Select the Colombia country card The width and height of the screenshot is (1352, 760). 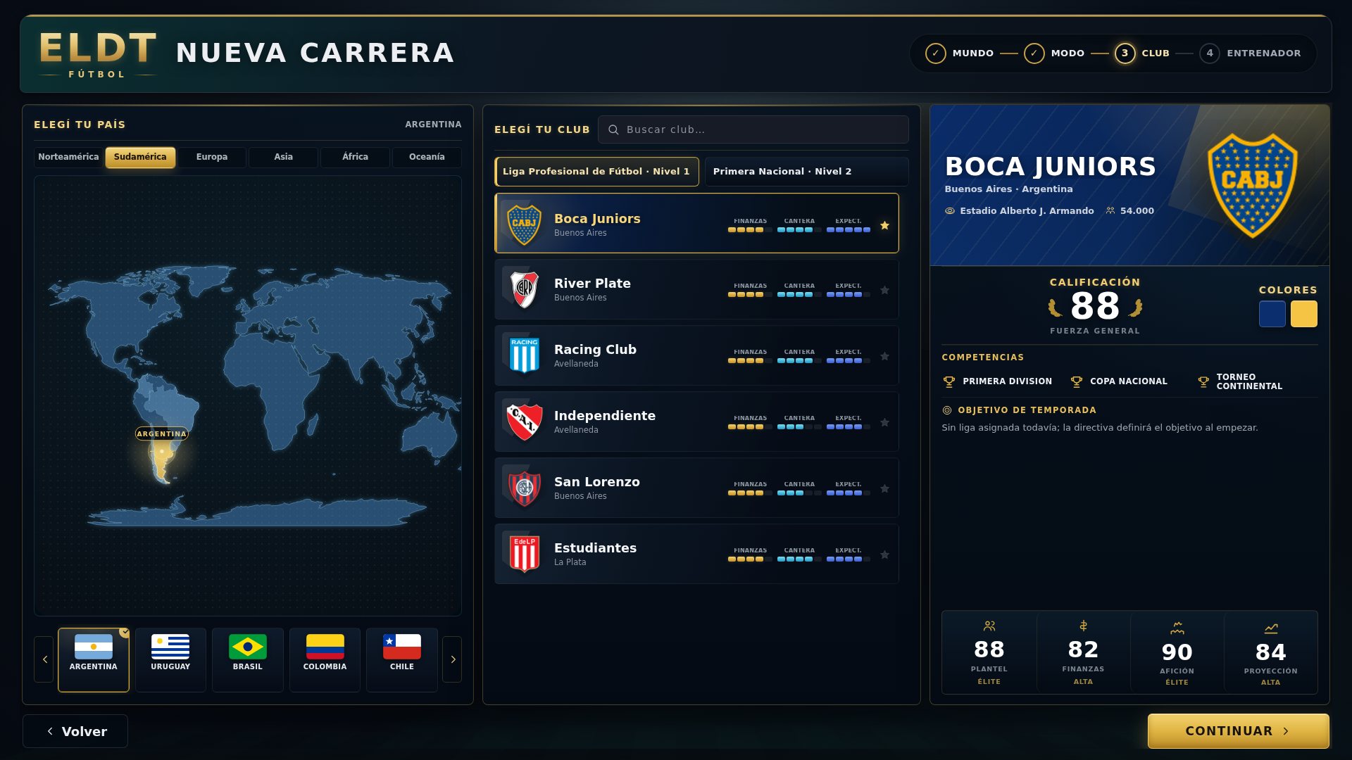[325, 659]
